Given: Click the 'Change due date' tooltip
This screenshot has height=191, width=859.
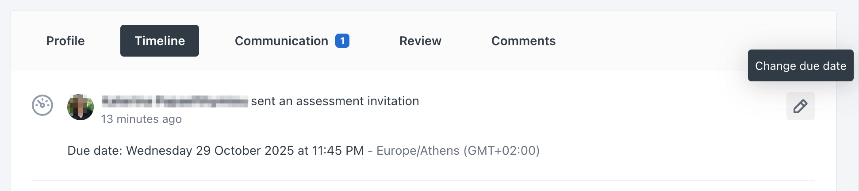Looking at the screenshot, I should (800, 65).
